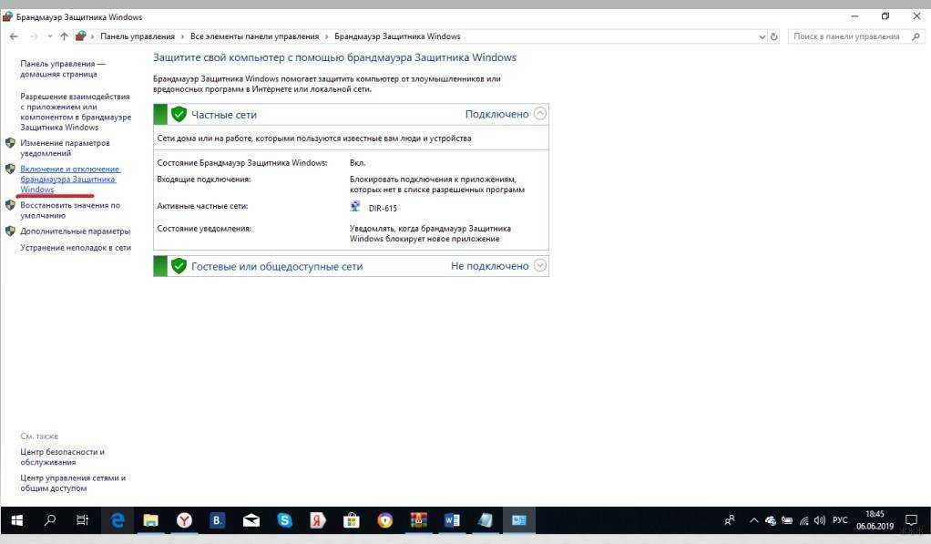
Task: Open File Explorer from taskbar
Action: (x=150, y=521)
